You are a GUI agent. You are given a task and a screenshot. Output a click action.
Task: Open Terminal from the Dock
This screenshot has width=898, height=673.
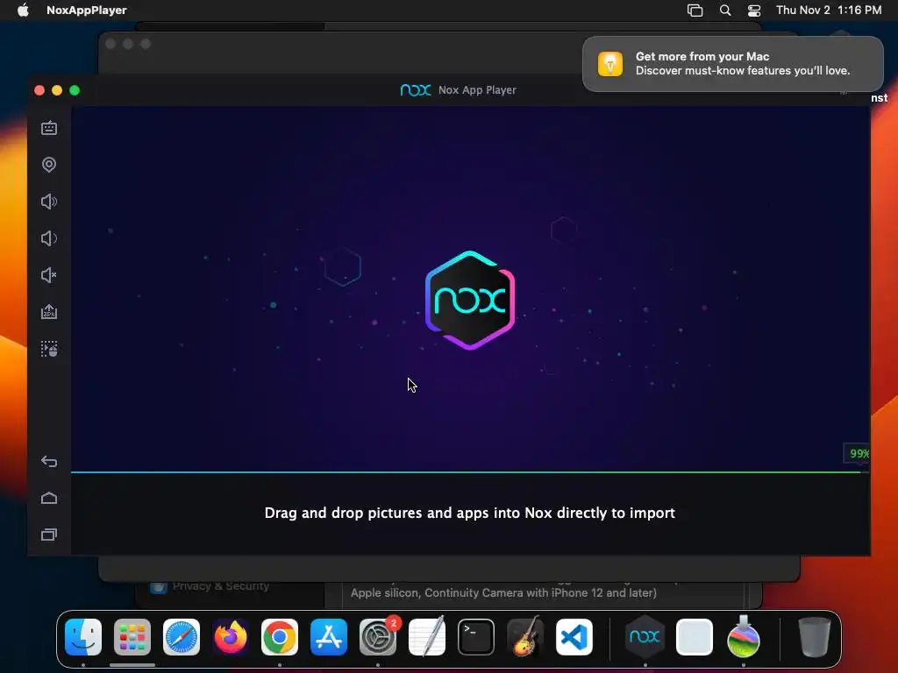coord(476,637)
